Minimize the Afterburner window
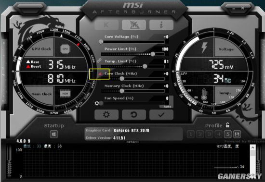This screenshot has width=265, height=182. [234, 9]
